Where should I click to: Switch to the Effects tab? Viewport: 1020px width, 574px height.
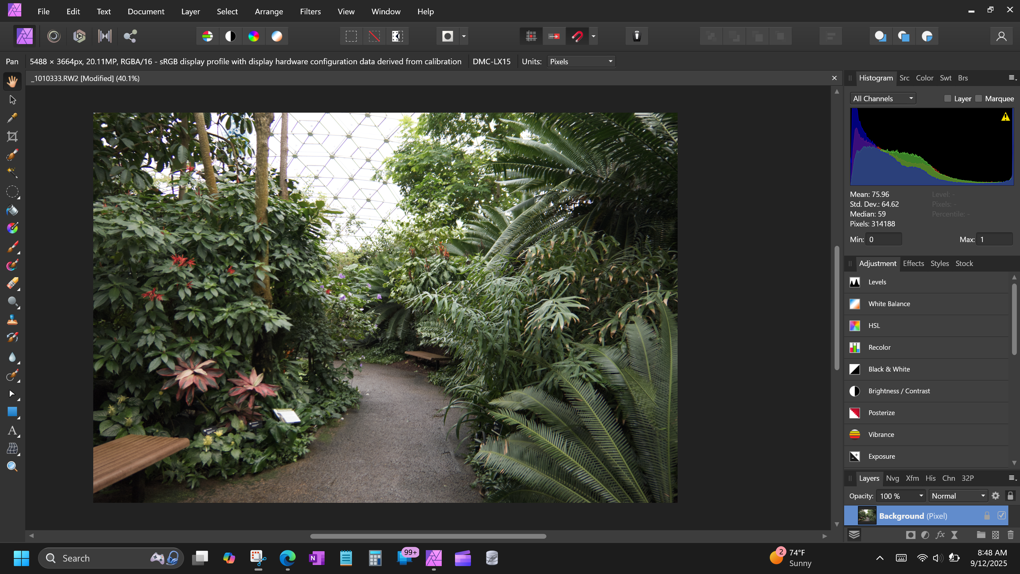click(x=913, y=263)
